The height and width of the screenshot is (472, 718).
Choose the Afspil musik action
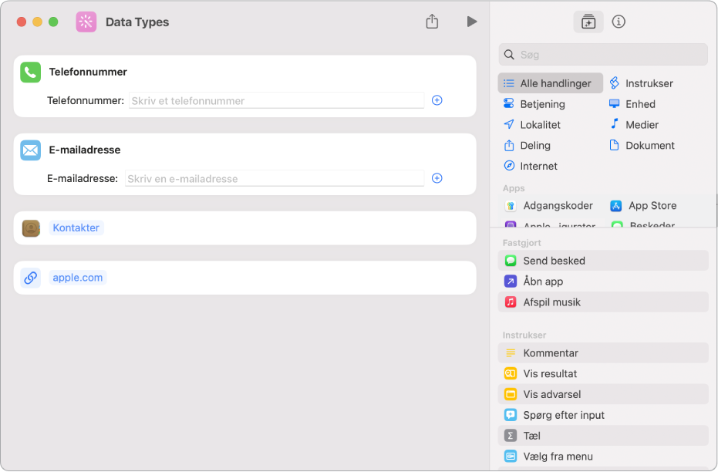(x=603, y=302)
